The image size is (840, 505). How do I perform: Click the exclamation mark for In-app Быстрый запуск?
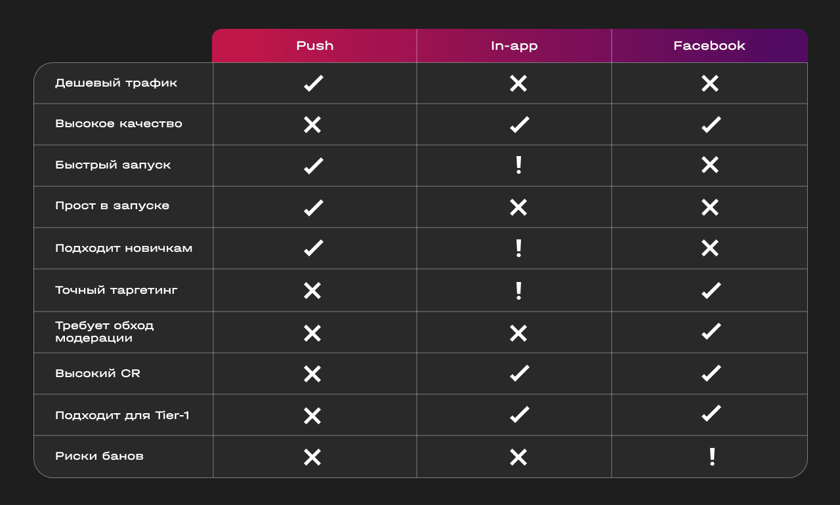[x=518, y=165]
